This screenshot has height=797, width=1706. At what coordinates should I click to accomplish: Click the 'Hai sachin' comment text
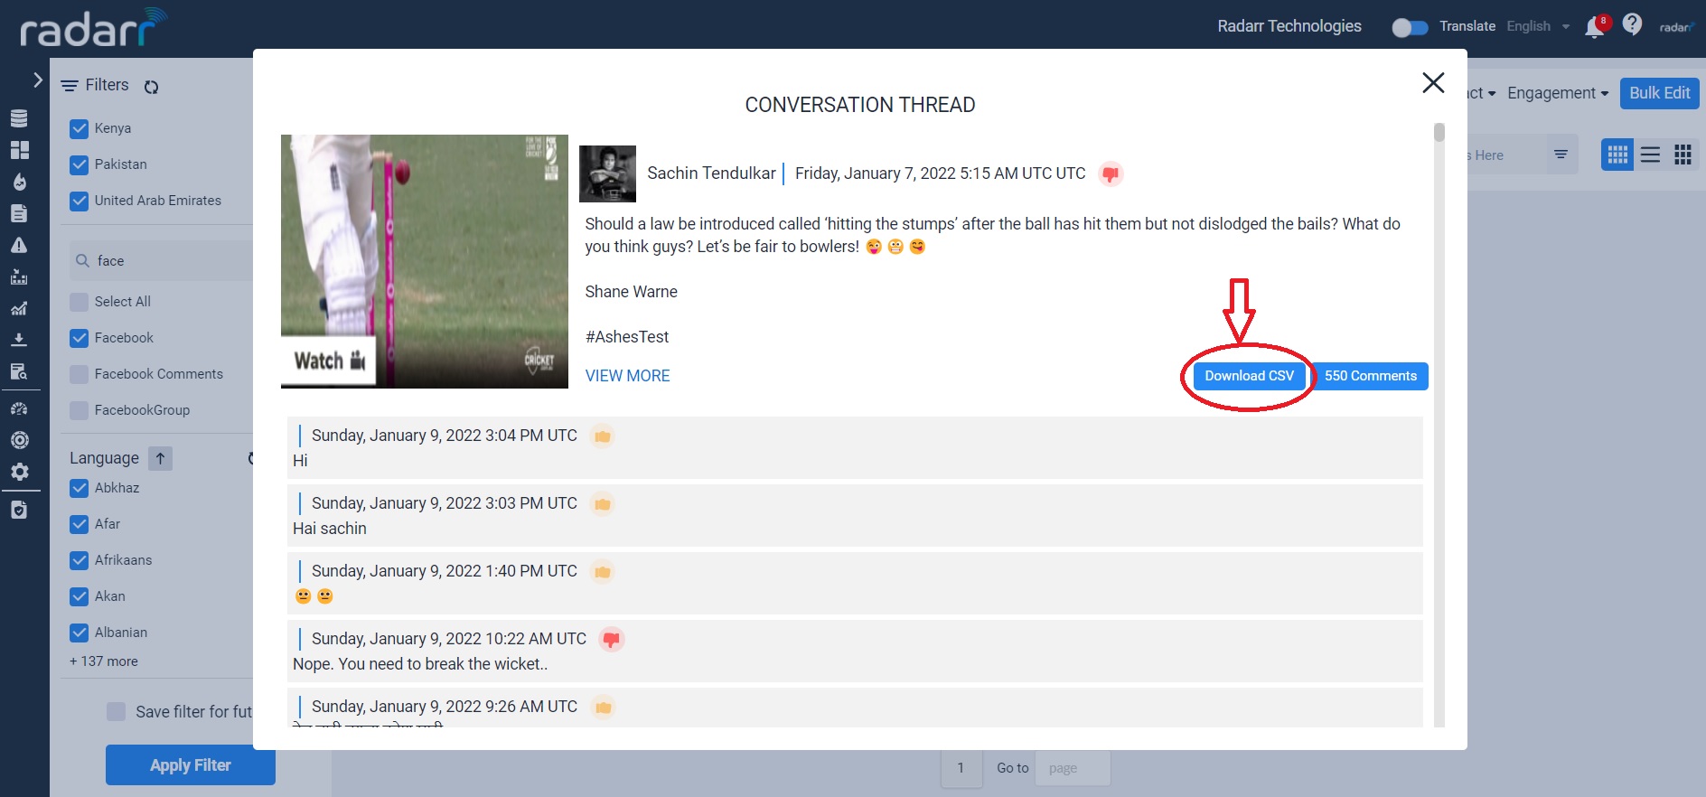tap(330, 529)
